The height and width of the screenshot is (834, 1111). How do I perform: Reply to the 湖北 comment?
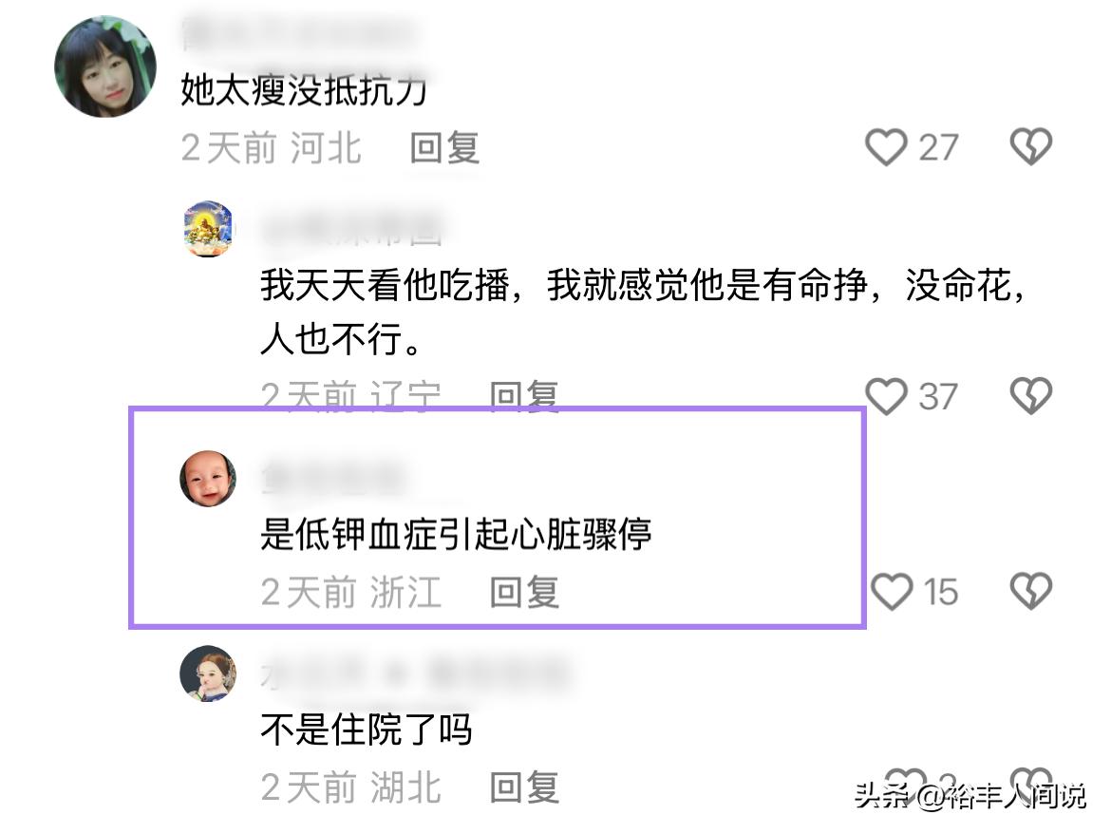pyautogui.click(x=524, y=787)
